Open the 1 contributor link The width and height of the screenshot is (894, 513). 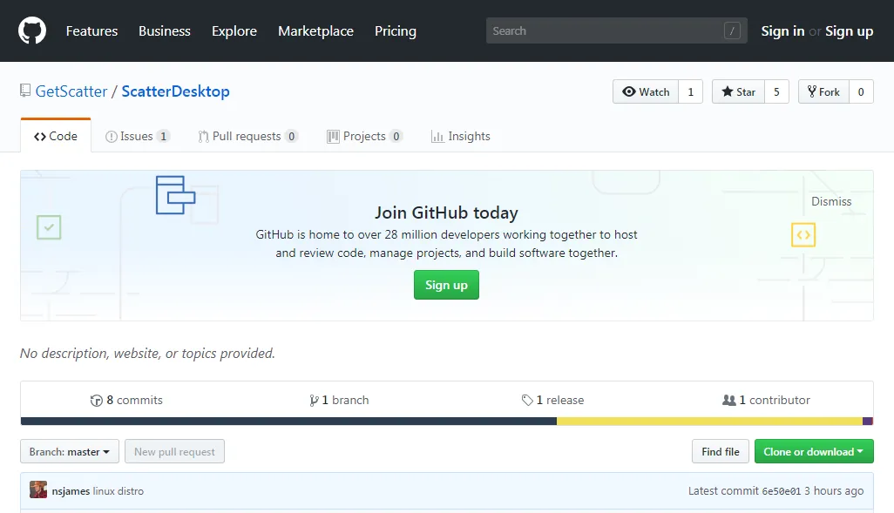766,400
